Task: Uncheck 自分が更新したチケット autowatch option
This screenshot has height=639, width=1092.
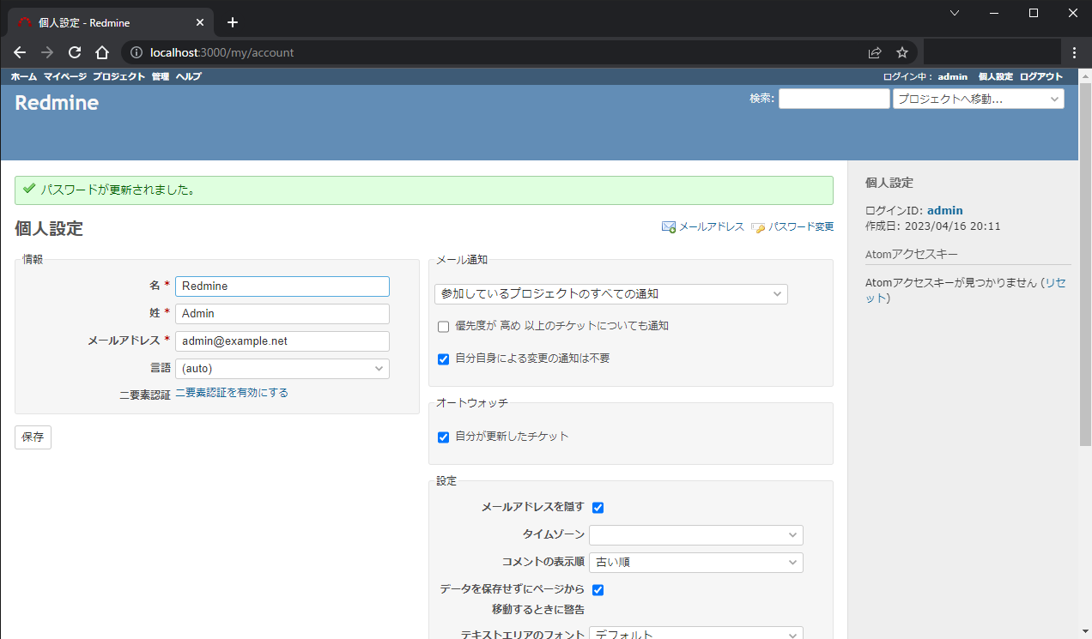Action: pyautogui.click(x=443, y=437)
